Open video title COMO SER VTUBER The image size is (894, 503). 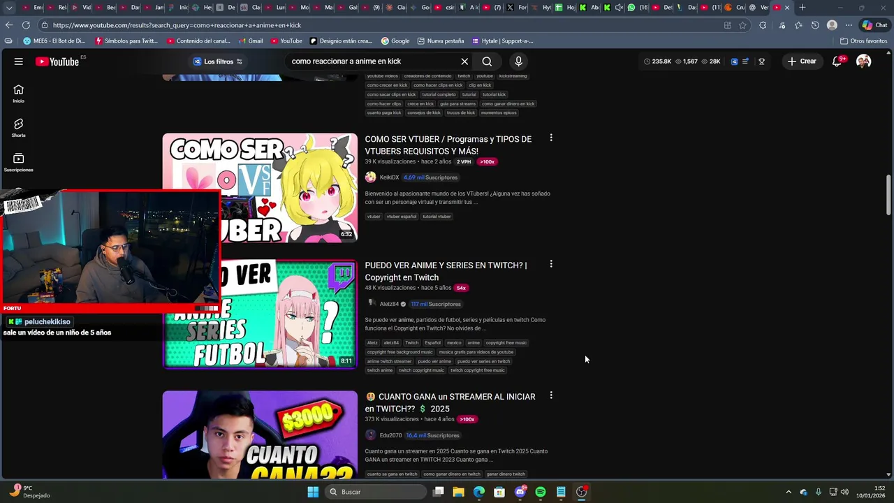pyautogui.click(x=448, y=145)
